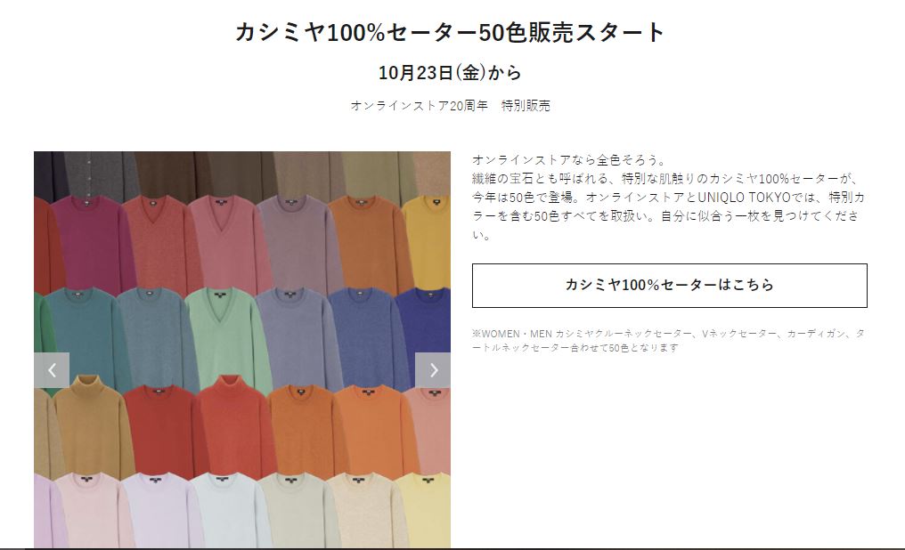Viewport: 905px width, 550px height.
Task: Click the オンラインストア20周年 特別販売 subtitle
Action: (x=450, y=106)
